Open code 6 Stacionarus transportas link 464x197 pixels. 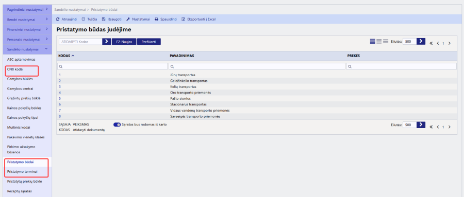click(60, 104)
